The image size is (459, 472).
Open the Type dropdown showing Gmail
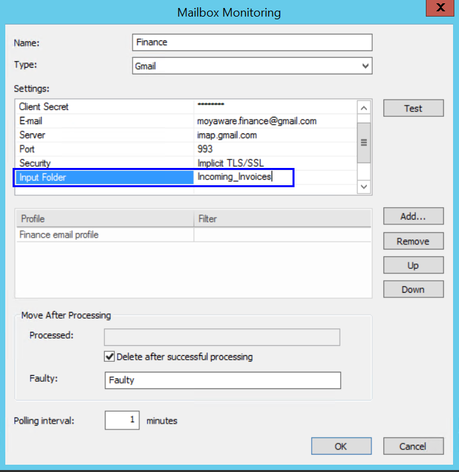(x=252, y=66)
